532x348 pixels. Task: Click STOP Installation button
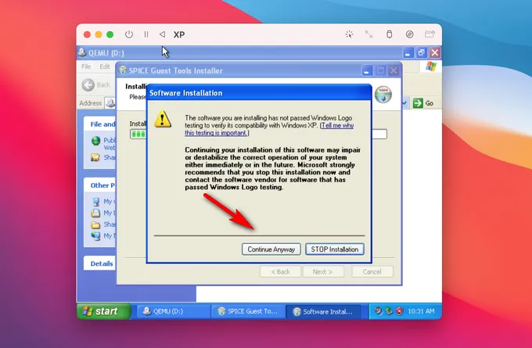point(335,249)
